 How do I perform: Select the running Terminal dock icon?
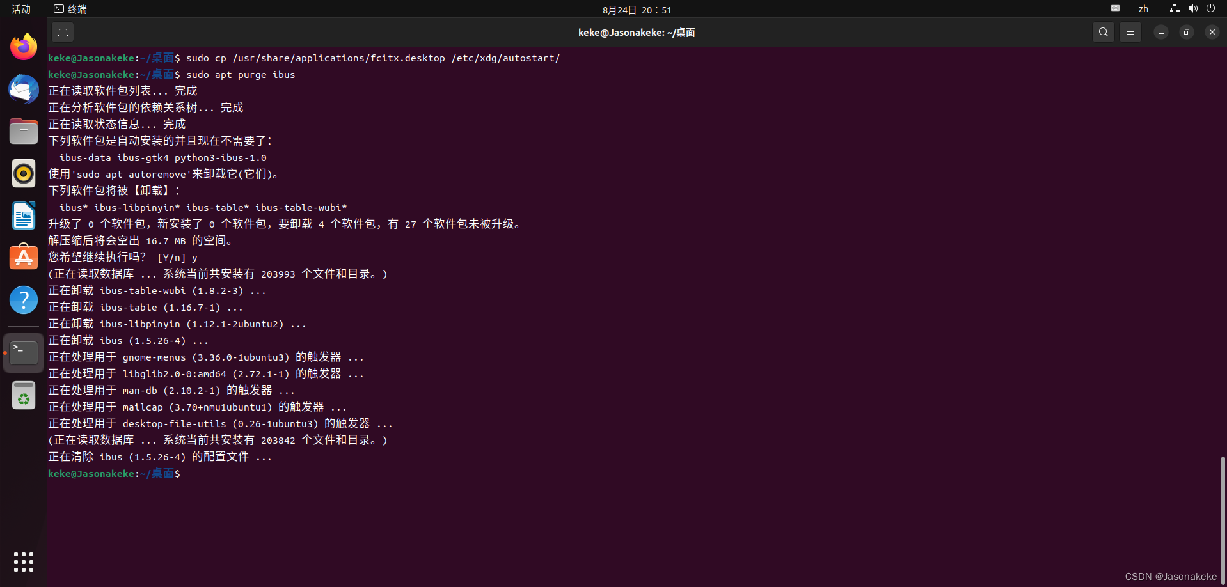tap(23, 352)
